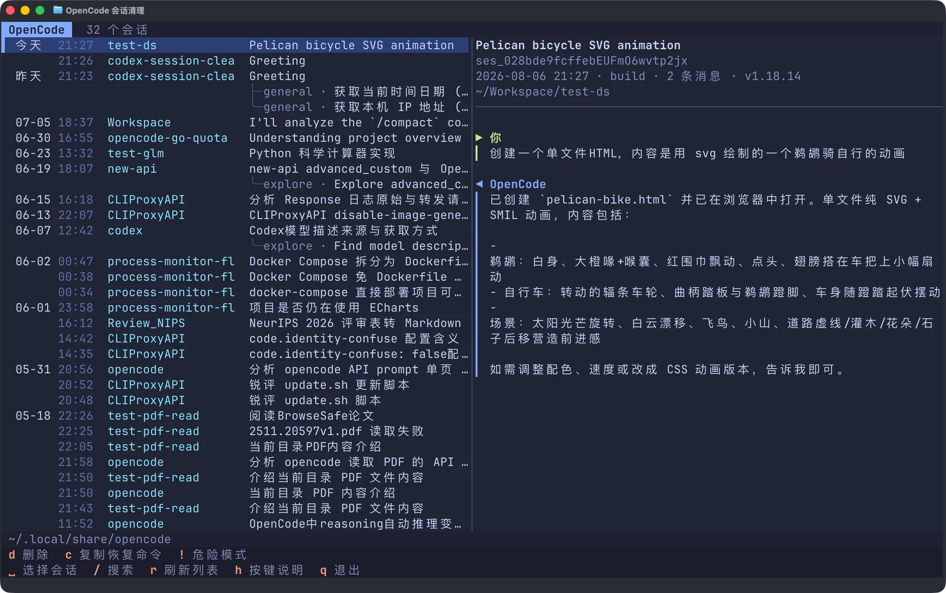Select the 14:35 CLIProxyAPI session
This screenshot has height=593, width=946.
pyautogui.click(x=236, y=354)
